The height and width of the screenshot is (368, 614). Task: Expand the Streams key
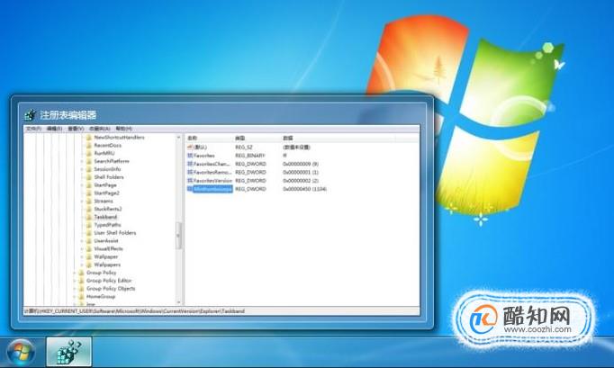pos(82,202)
